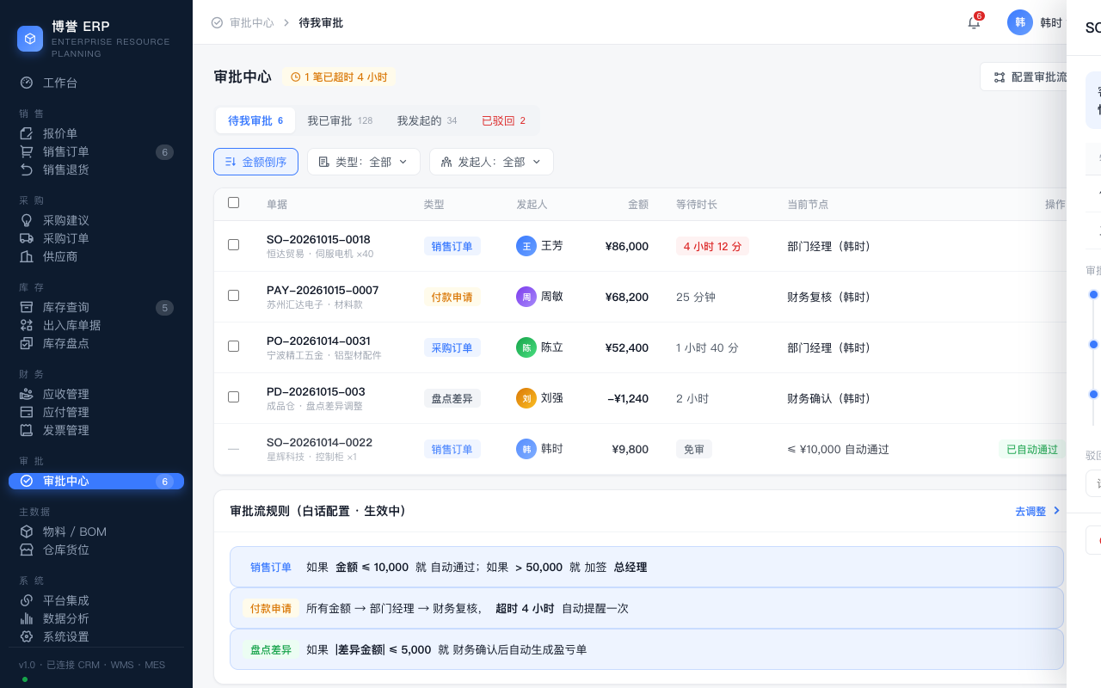The image size is (1101, 688).
Task: Click the 已自动通过 status badge
Action: (1032, 449)
